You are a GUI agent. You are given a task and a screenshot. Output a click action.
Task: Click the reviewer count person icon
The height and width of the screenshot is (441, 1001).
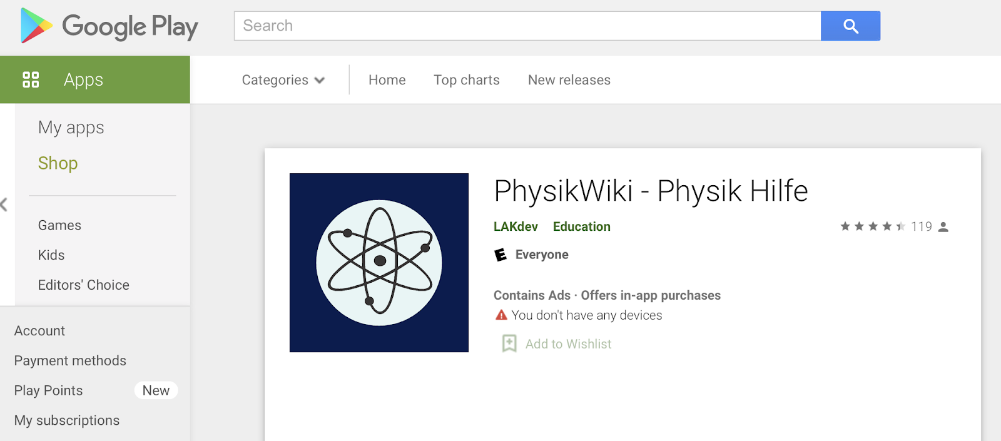[x=943, y=227]
